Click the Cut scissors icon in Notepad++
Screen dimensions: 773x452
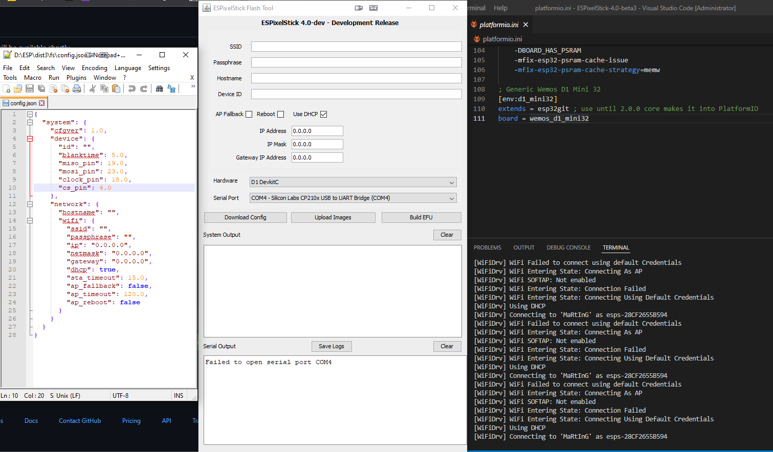click(x=93, y=88)
